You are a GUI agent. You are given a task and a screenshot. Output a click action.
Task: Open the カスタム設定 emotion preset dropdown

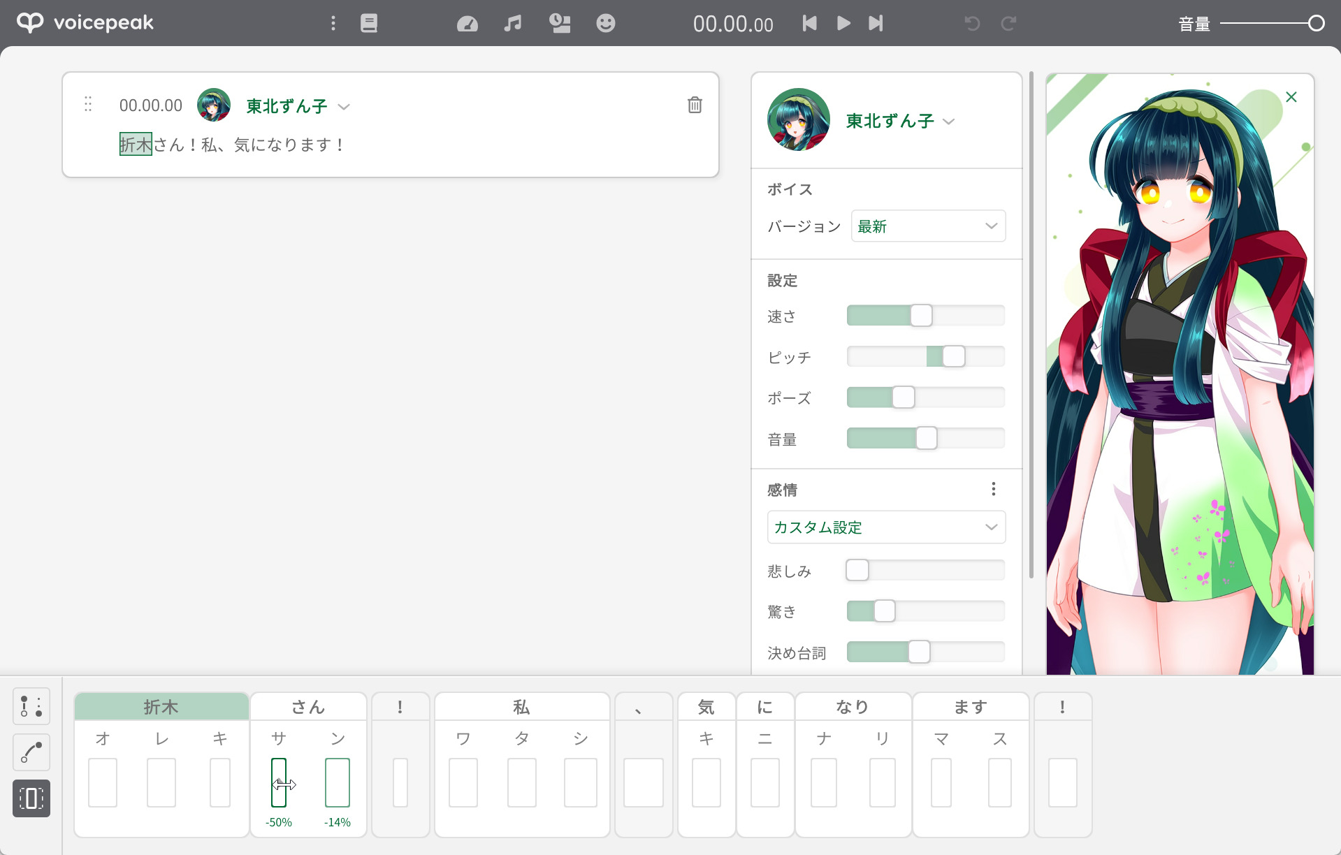(x=886, y=527)
